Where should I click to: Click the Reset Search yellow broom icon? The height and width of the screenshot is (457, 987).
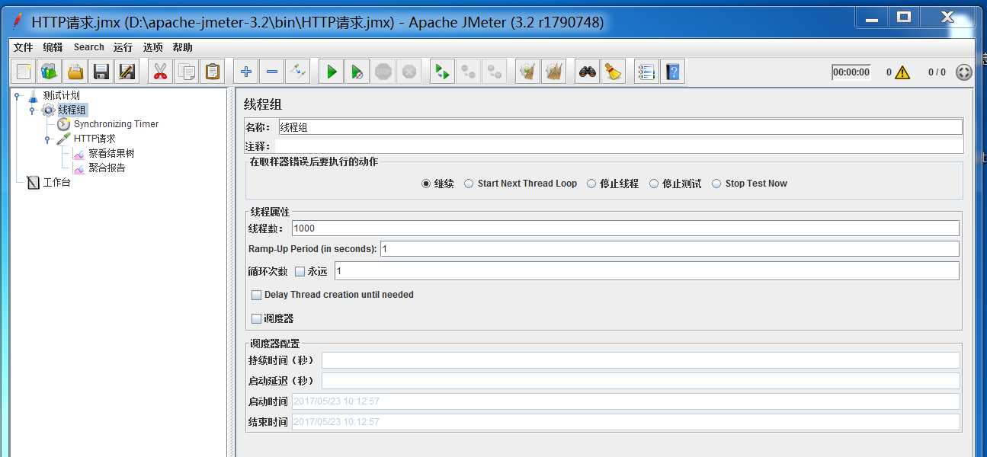(x=612, y=72)
